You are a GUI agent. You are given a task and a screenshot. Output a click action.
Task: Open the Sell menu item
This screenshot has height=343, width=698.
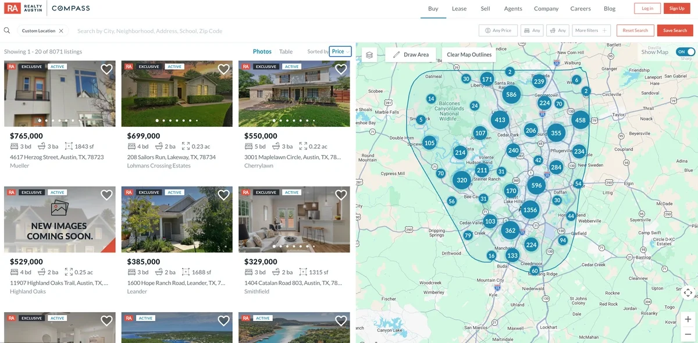(x=485, y=9)
